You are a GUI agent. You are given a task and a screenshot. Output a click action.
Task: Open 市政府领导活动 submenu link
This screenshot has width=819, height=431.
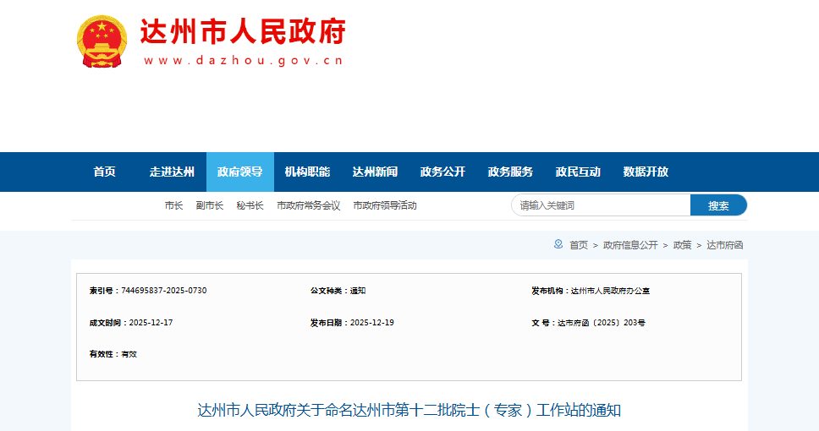385,205
